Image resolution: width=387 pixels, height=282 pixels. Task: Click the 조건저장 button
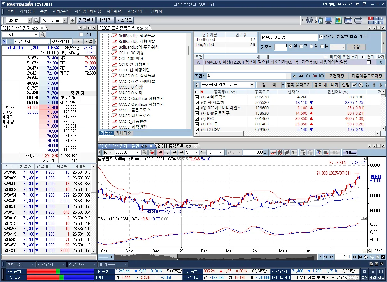(x=336, y=76)
